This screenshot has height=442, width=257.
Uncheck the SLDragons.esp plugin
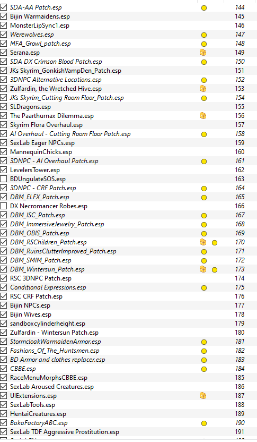pyautogui.click(x=4, y=107)
